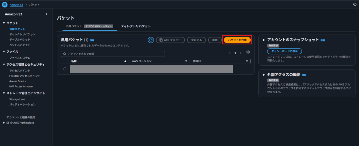Expand S3 の AWS Marketplace item
The height and width of the screenshot is (146, 359).
pyautogui.click(x=4, y=123)
